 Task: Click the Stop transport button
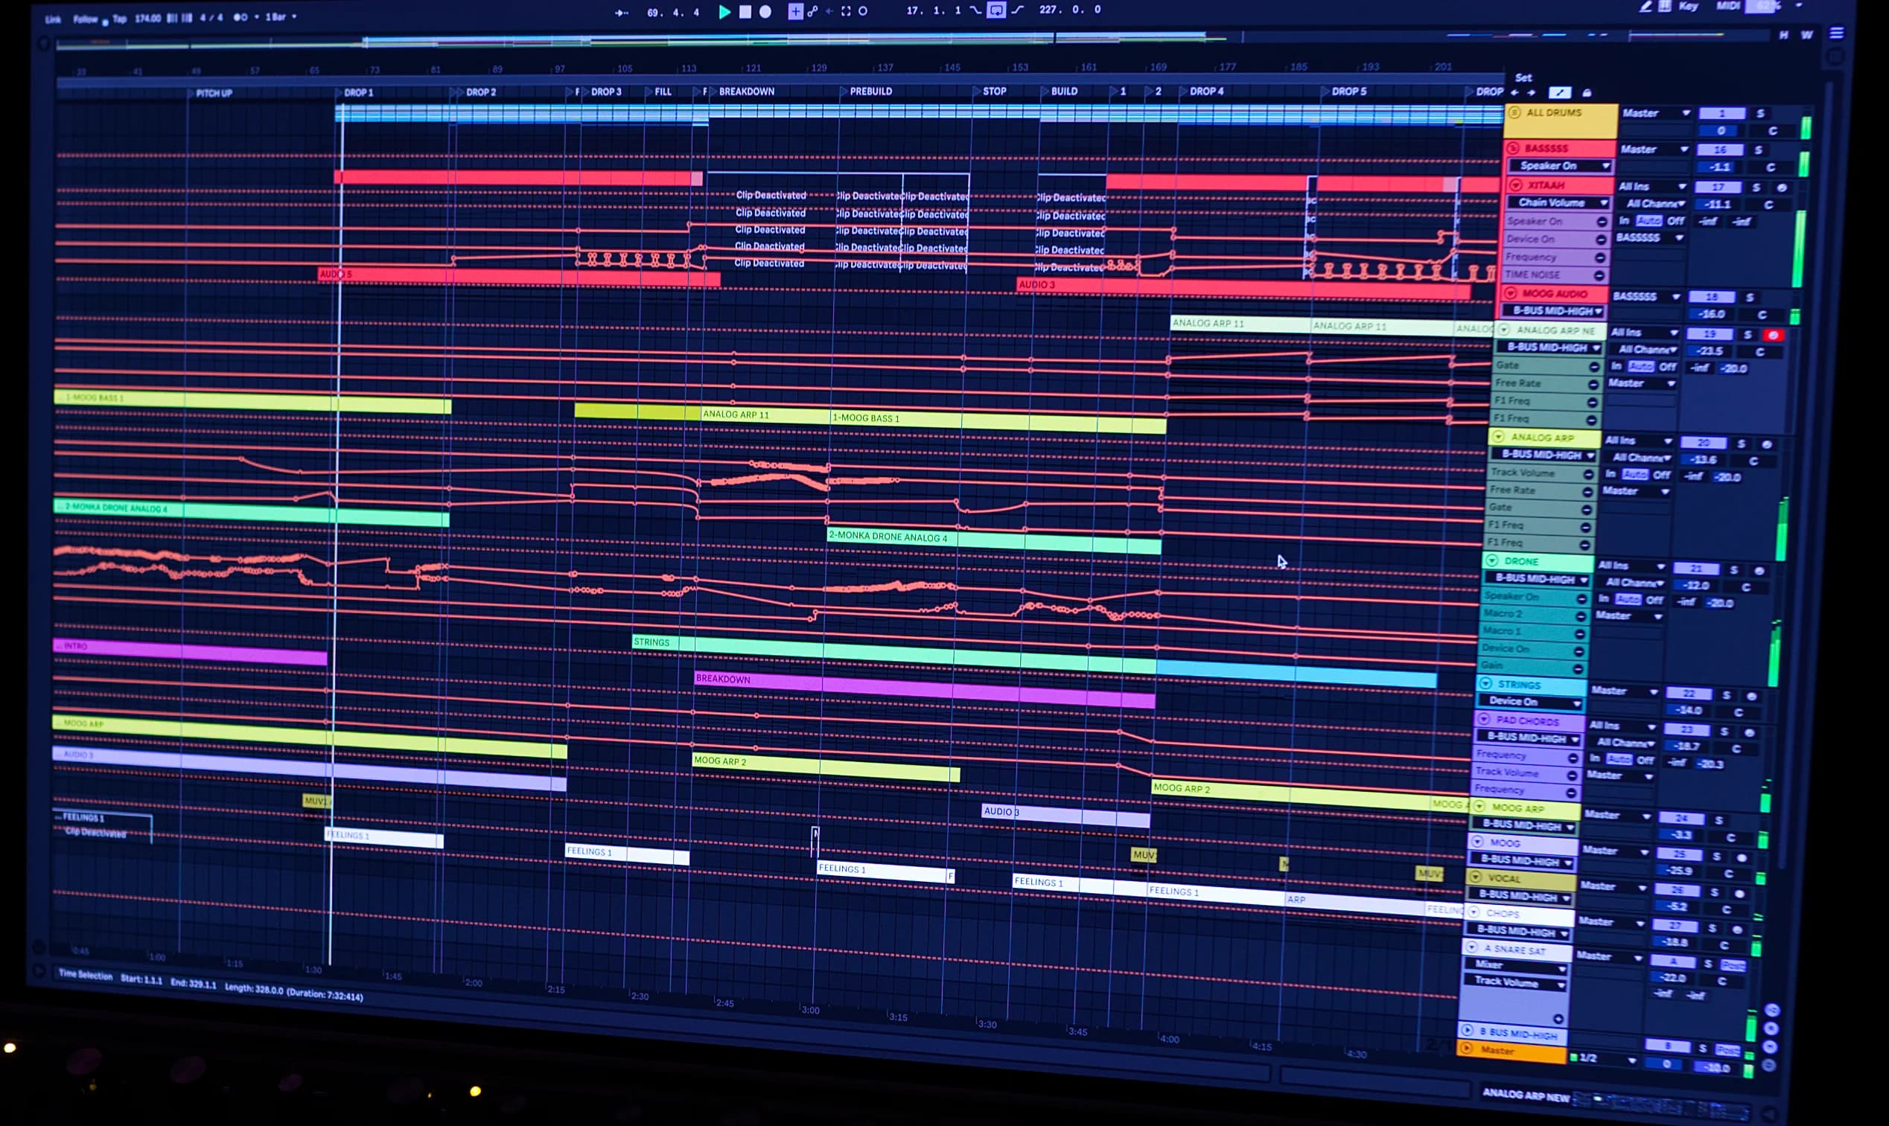point(745,11)
